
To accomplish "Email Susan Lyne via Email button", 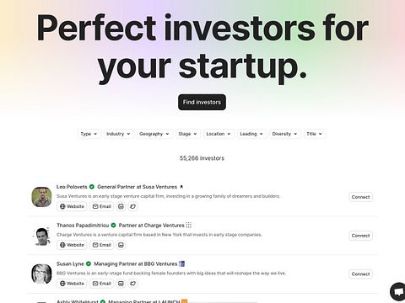I will click(102, 284).
